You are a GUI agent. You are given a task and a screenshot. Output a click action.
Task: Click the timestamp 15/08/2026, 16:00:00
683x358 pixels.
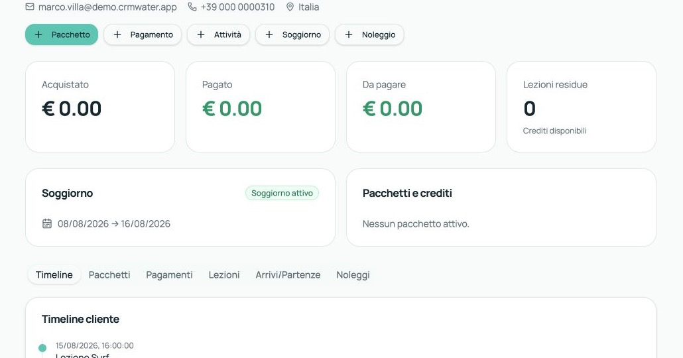95,345
